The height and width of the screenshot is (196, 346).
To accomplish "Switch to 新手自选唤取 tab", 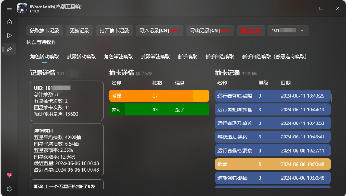I will (220, 57).
